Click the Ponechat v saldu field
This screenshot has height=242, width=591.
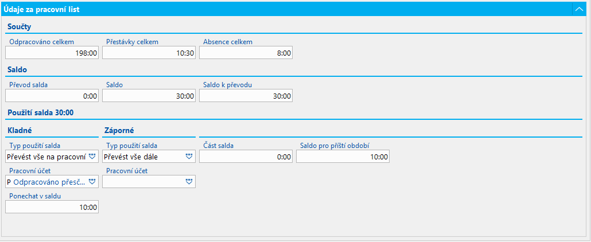coord(52,207)
